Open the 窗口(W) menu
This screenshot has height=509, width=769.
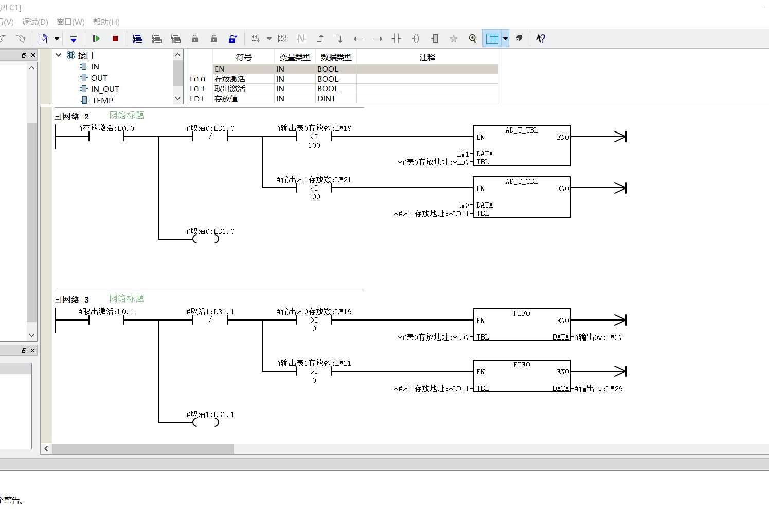[70, 22]
